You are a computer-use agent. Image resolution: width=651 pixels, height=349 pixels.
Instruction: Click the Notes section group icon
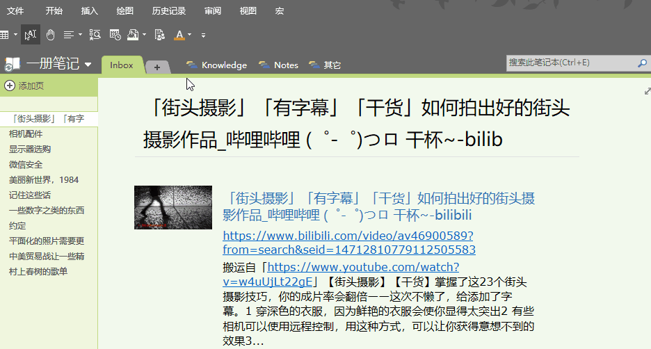264,65
